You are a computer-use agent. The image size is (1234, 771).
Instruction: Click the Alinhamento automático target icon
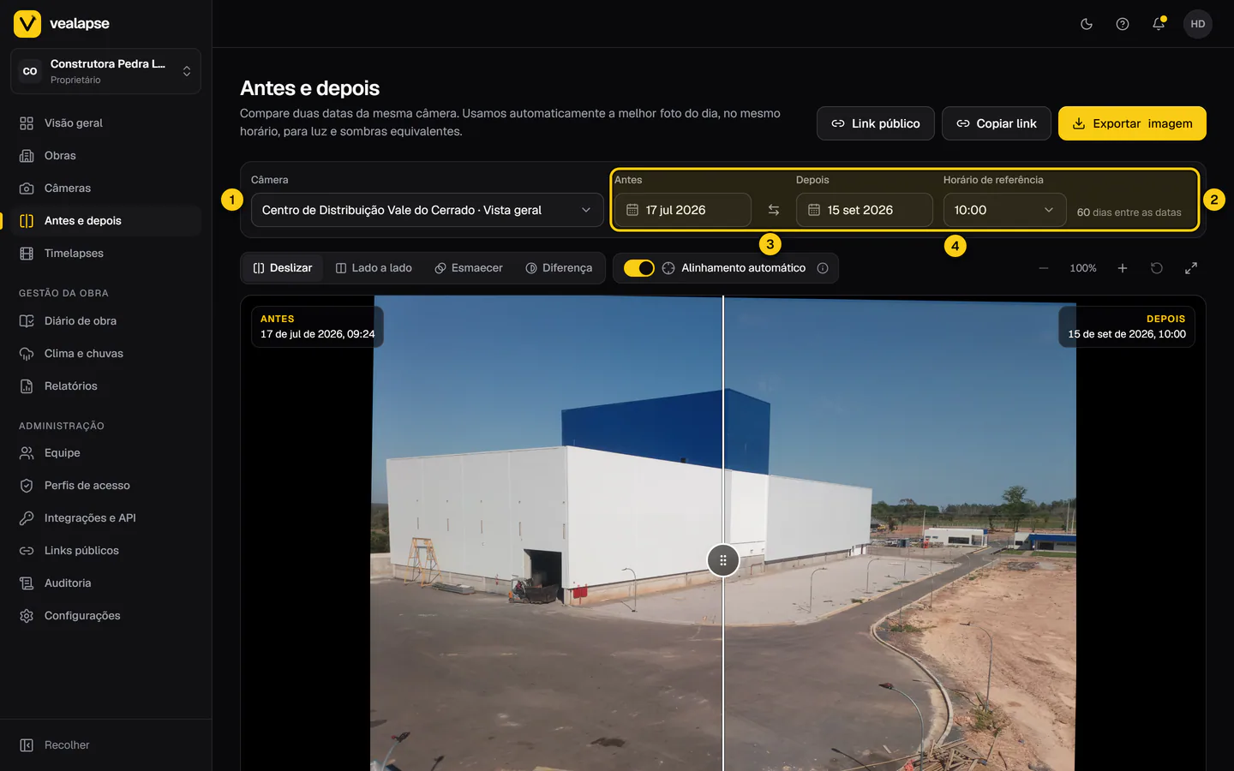coord(668,268)
